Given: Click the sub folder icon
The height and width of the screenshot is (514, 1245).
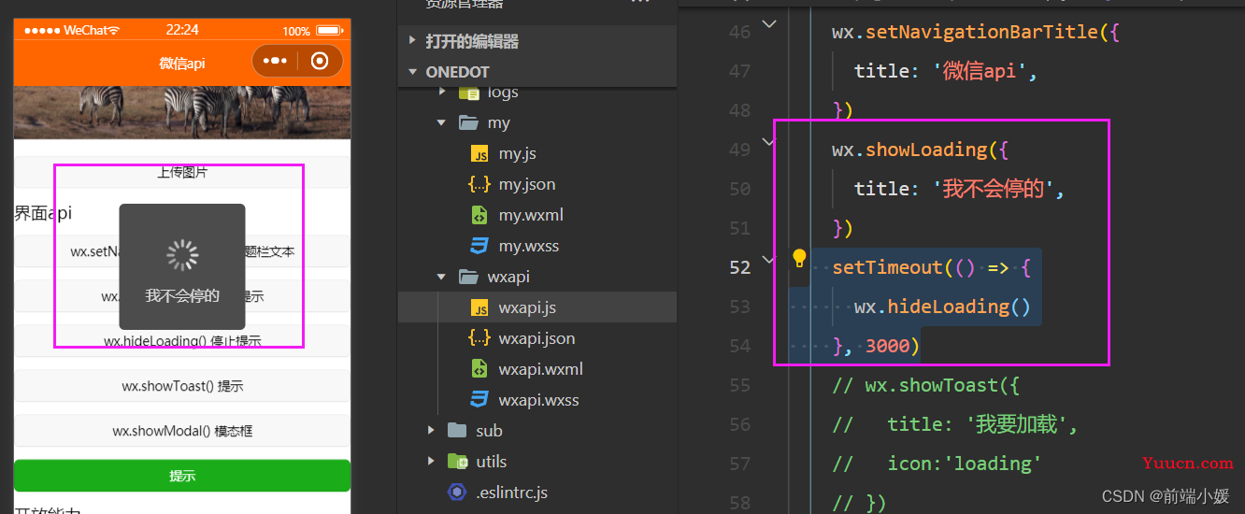Looking at the screenshot, I should [457, 431].
